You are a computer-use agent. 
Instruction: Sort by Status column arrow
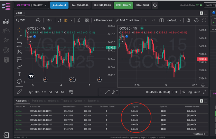24,107
